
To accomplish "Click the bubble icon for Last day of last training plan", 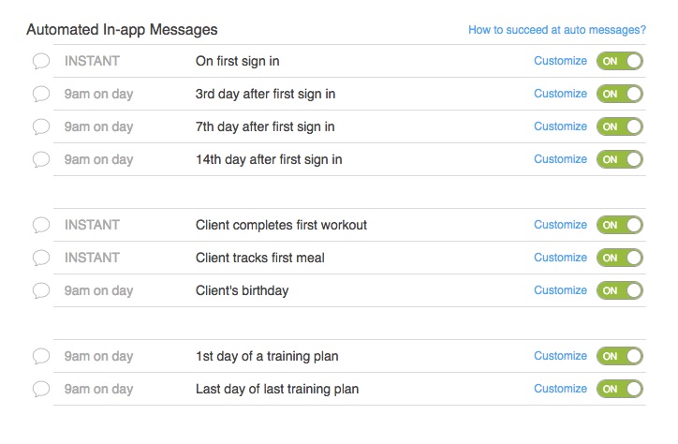I will (x=41, y=389).
